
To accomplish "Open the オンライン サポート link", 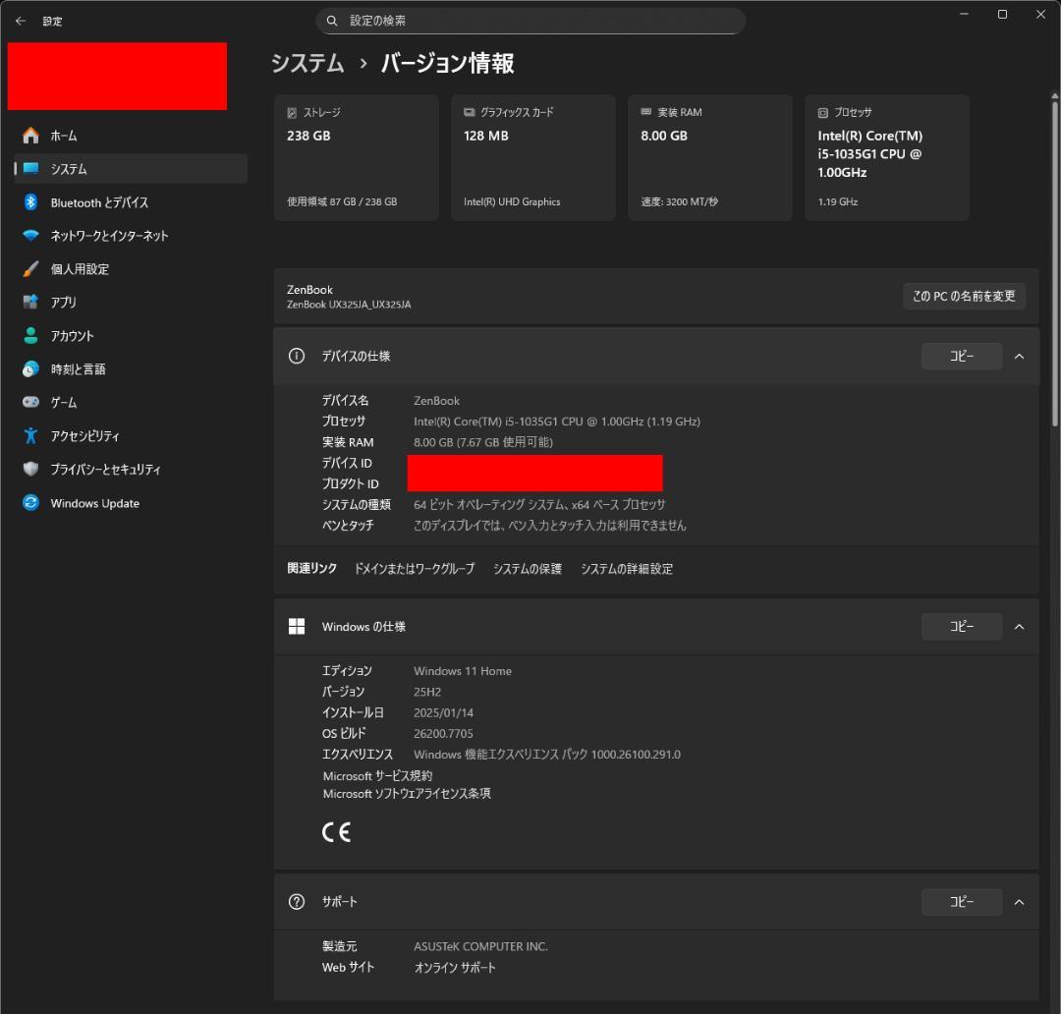I will tap(453, 967).
